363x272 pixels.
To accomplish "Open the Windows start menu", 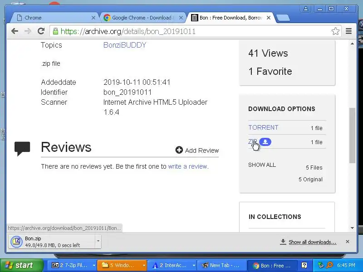I will coord(21,265).
